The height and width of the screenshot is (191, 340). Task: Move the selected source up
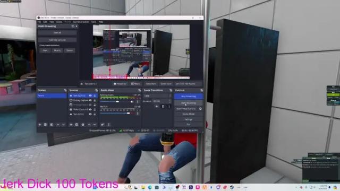[x=89, y=125]
